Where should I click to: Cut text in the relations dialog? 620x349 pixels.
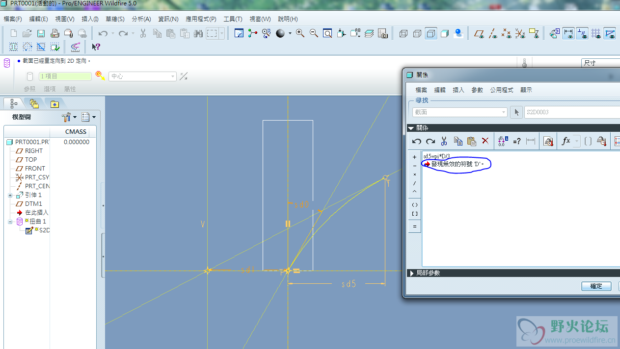point(444,141)
